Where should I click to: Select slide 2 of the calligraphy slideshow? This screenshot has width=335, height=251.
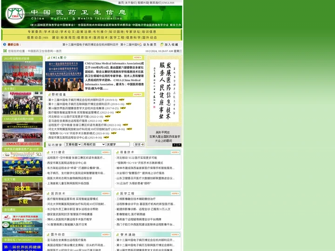[179, 145]
